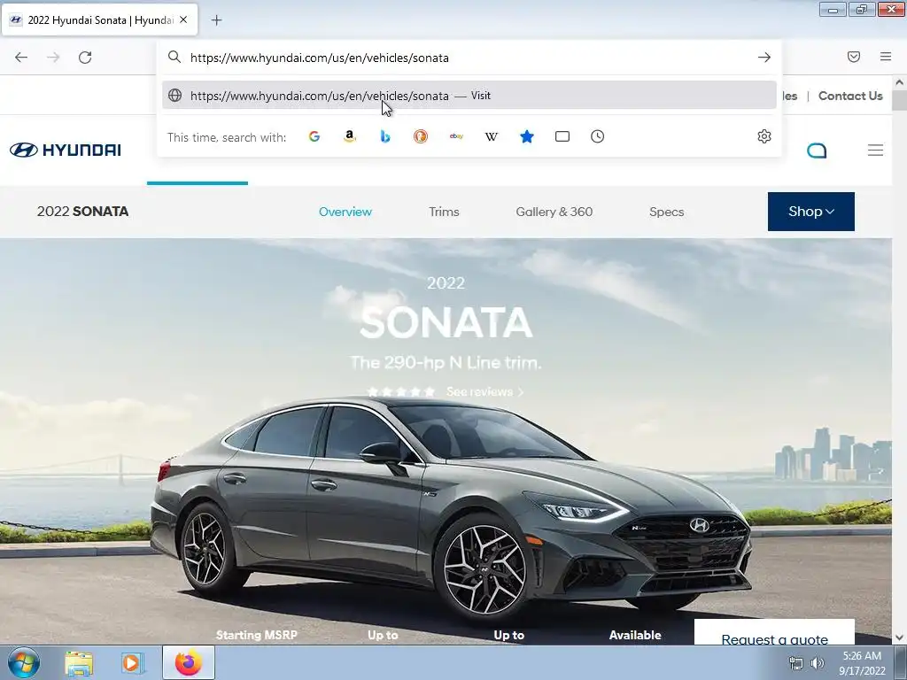Open the Hyundai chat bubble icon
The image size is (907, 680).
click(x=817, y=151)
